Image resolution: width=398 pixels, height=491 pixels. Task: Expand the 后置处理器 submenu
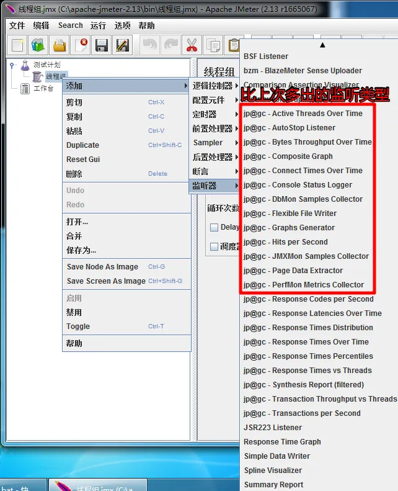(215, 157)
